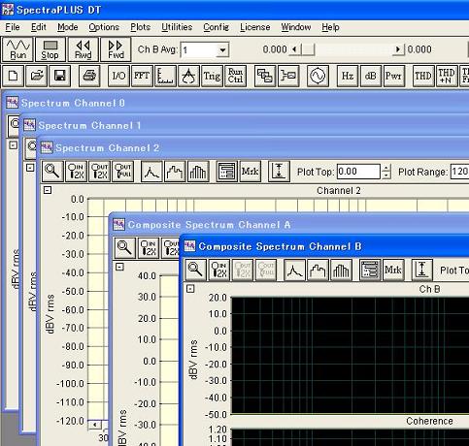The width and height of the screenshot is (469, 446).
Task: Select bar plot style in Channel 2 window
Action: coord(198,172)
